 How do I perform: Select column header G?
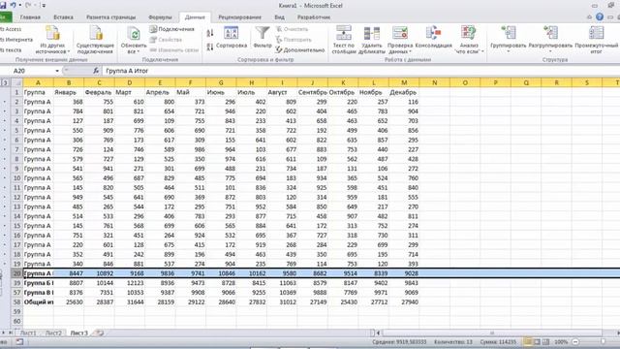pos(221,82)
